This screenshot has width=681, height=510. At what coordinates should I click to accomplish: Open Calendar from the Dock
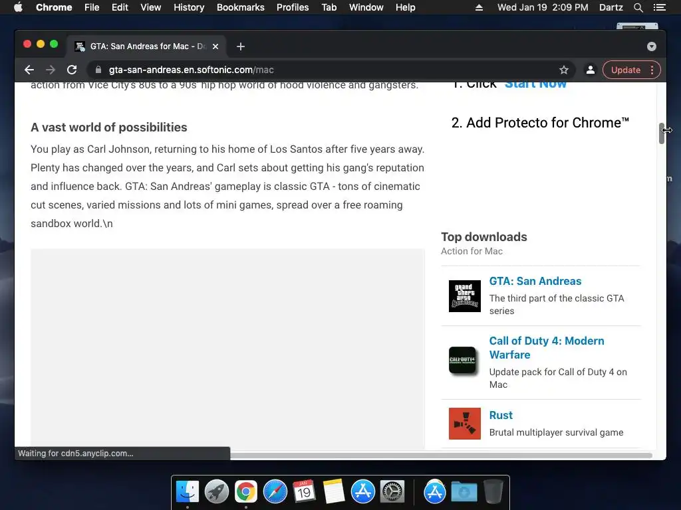click(x=304, y=492)
